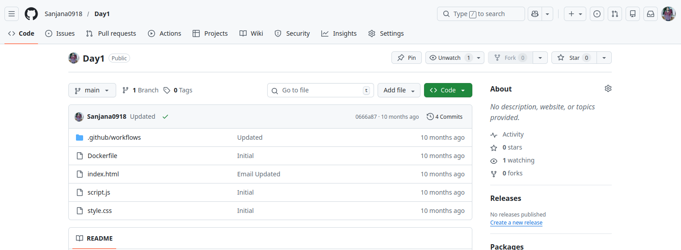Click the Sanjana0918 owner breadcrumb link
The image size is (681, 250).
pos(63,14)
